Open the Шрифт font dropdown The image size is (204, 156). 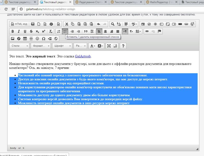click(x=62, y=46)
